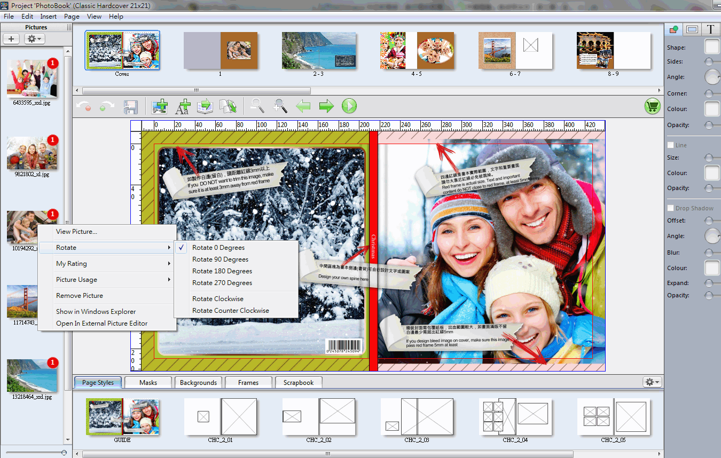Click the usage badge on 9821802_xl.jpg

click(52, 140)
